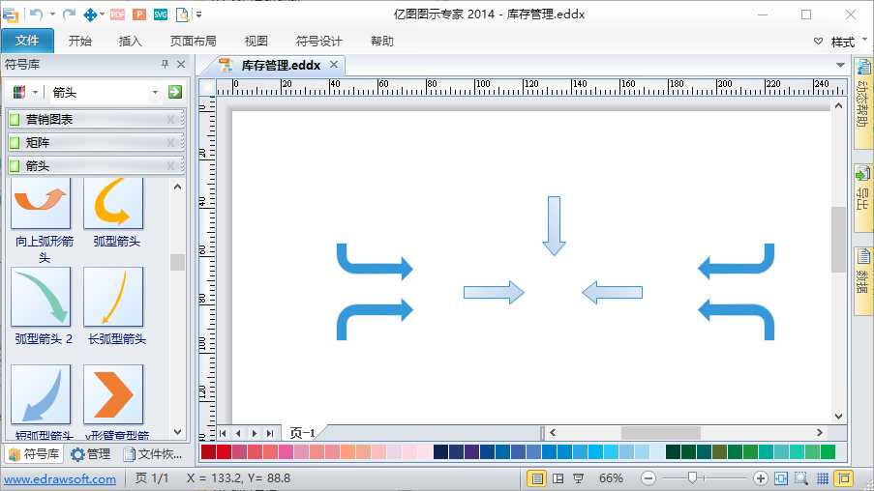Select the 页-1 page tab
This screenshot has height=491, width=874.
click(x=302, y=433)
